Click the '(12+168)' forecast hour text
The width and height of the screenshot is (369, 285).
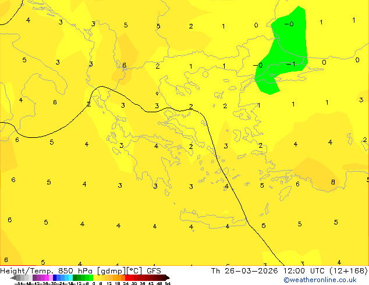[x=349, y=271]
